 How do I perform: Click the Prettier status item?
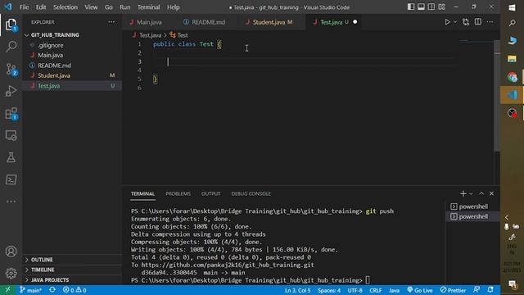point(453,290)
